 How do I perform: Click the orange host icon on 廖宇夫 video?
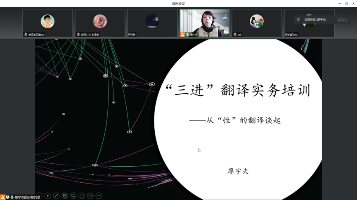coord(182,35)
